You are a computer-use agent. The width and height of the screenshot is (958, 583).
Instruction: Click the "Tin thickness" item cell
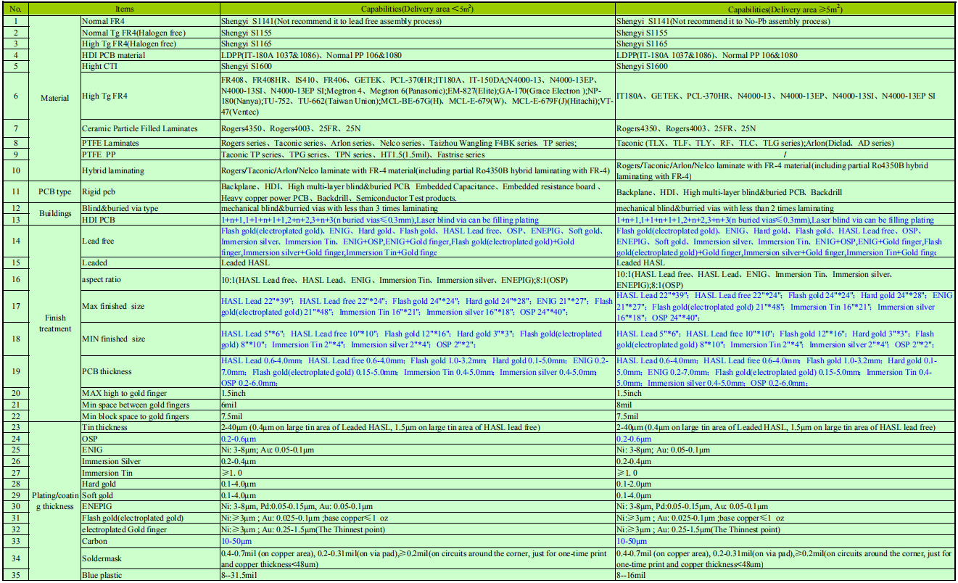pos(149,427)
